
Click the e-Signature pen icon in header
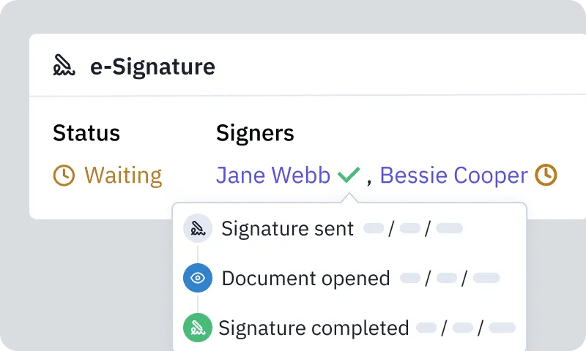coord(64,65)
